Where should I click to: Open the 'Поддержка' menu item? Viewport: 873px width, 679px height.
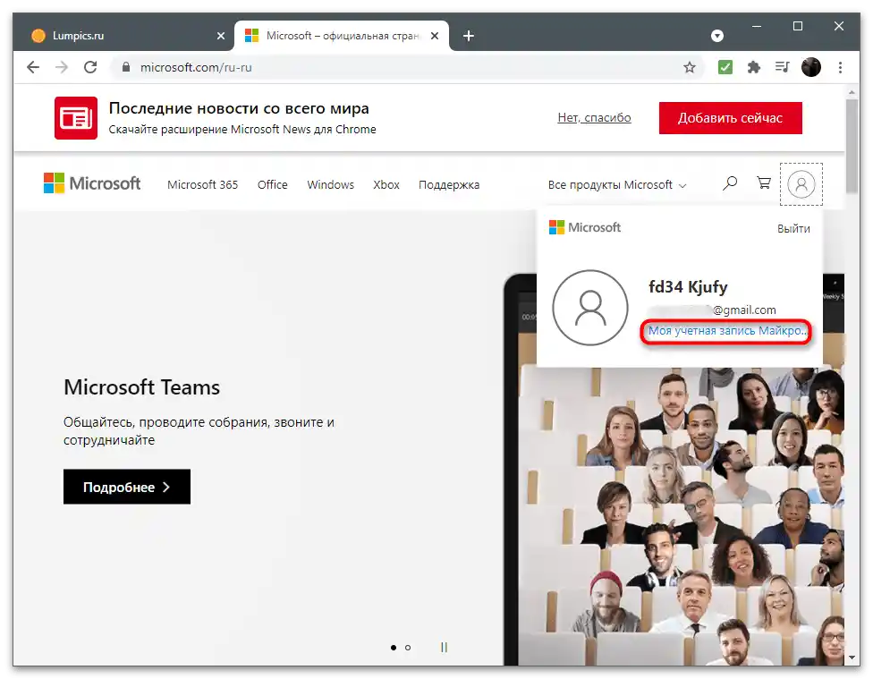click(449, 184)
